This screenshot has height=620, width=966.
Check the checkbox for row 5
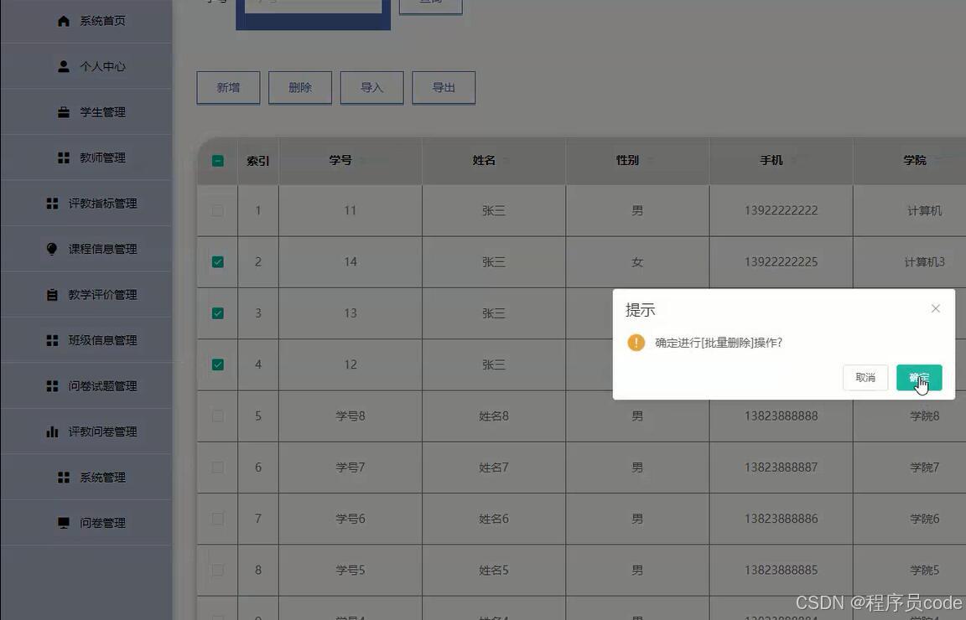(217, 416)
